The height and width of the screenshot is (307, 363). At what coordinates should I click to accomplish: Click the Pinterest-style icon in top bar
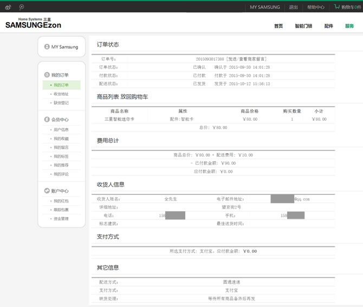[22, 7]
